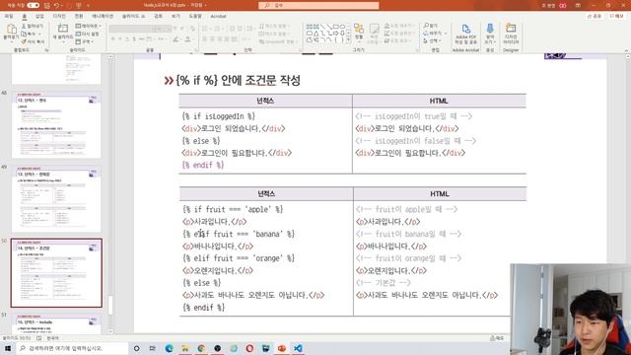Open the Clipboard group dialog launcher
This screenshot has width=631, height=355.
pyautogui.click(x=46, y=50)
